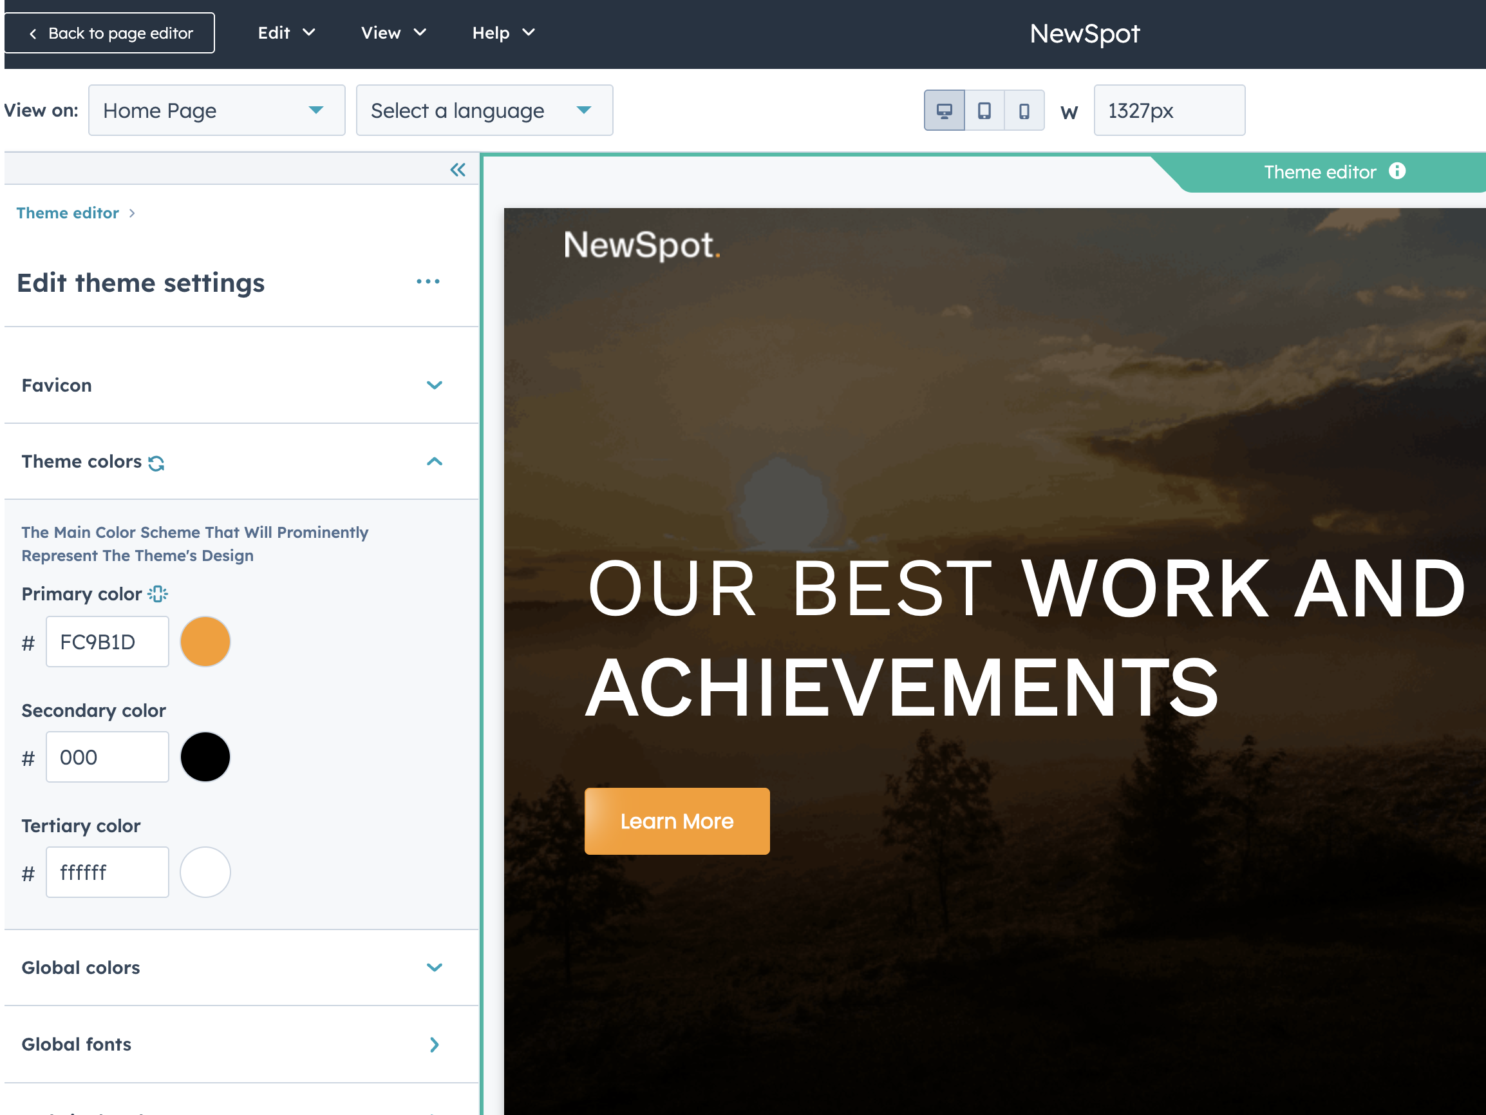Viewport: 1486px width, 1115px height.
Task: Click Back to page editor button
Action: pos(109,33)
